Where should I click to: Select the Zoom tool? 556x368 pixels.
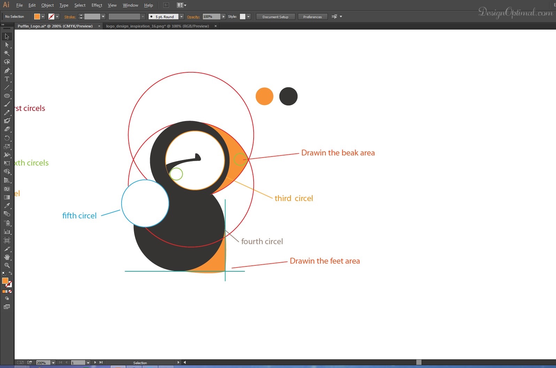click(7, 265)
